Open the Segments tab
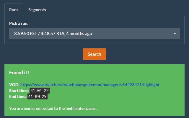 (37, 10)
